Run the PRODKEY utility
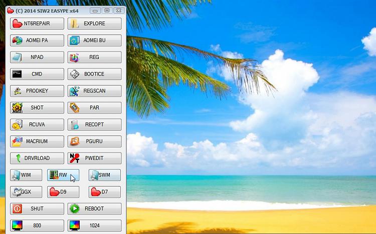The image size is (376, 234). point(37,91)
